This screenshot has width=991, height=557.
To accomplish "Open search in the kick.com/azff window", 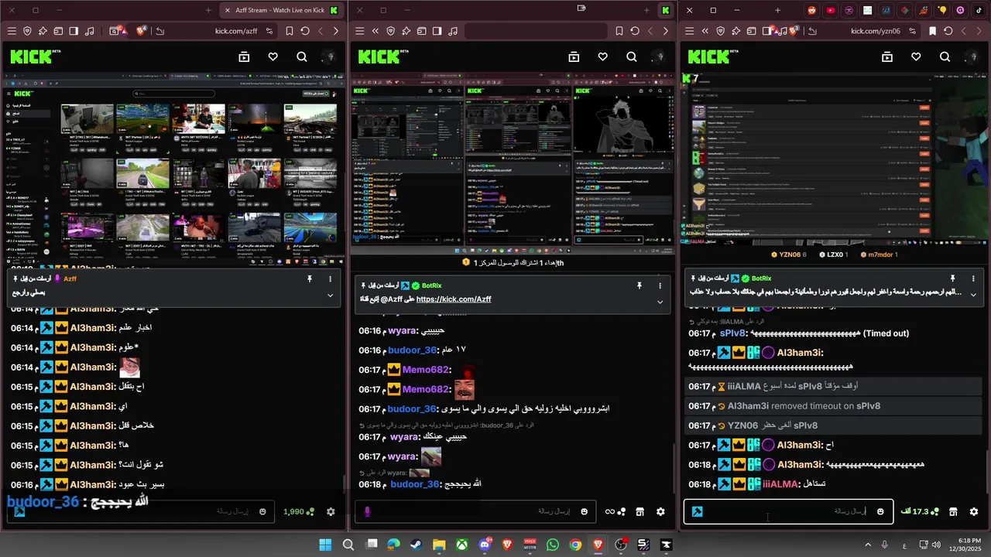I will click(302, 56).
